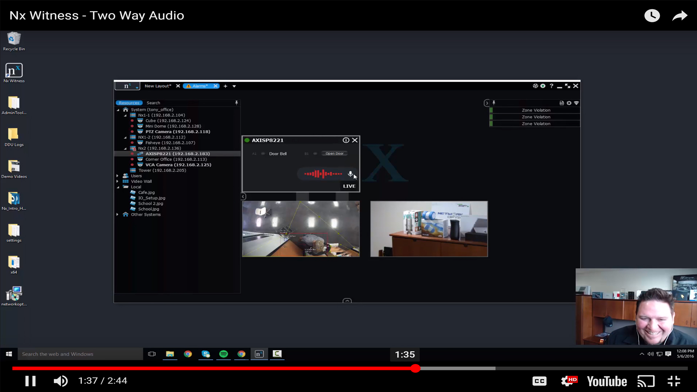Select Fisheye (192.168.2.107) camera

(x=170, y=143)
